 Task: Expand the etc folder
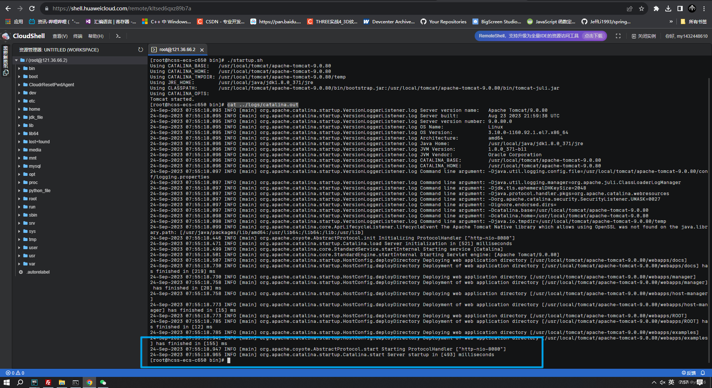pos(32,101)
